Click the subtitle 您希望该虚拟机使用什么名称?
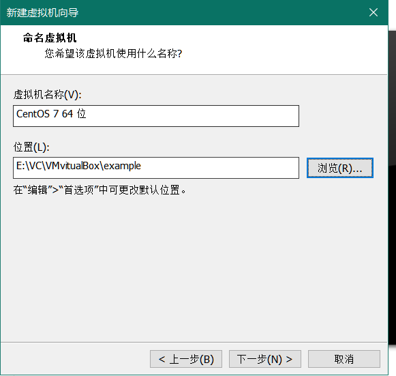Image resolution: width=396 pixels, height=376 pixels. 113,54
